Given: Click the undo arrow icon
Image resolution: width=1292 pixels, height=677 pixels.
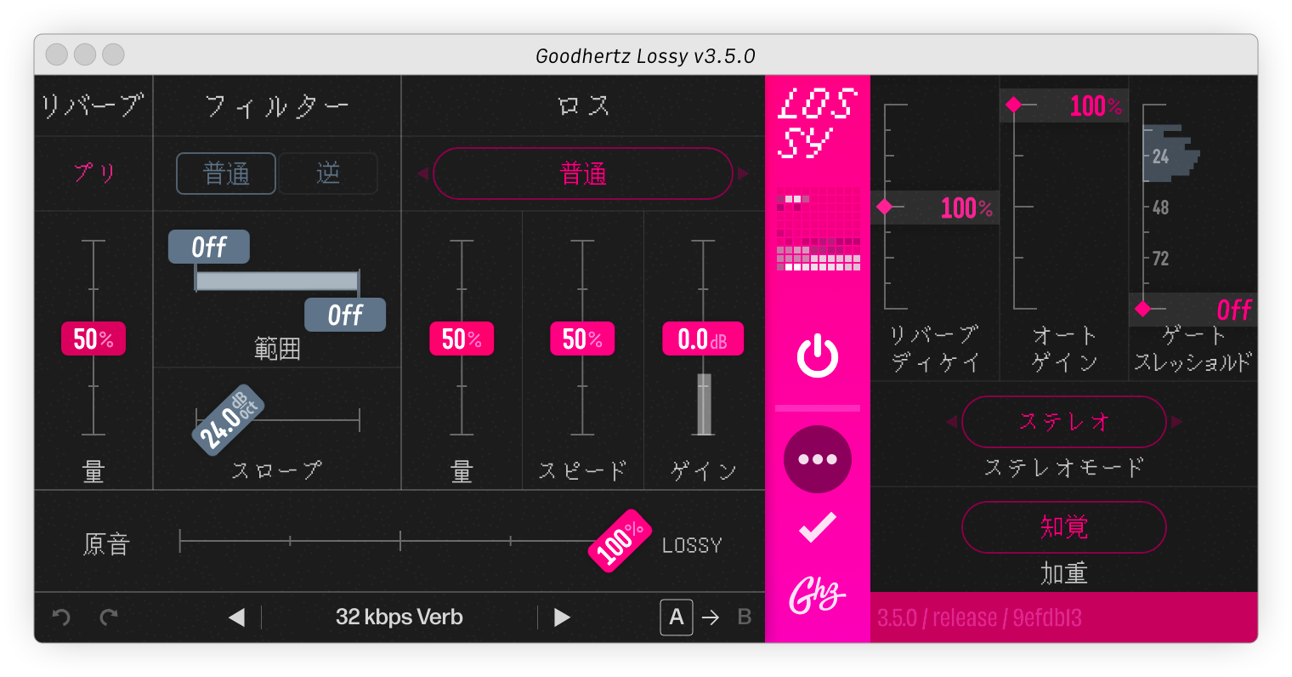Looking at the screenshot, I should pos(61,617).
